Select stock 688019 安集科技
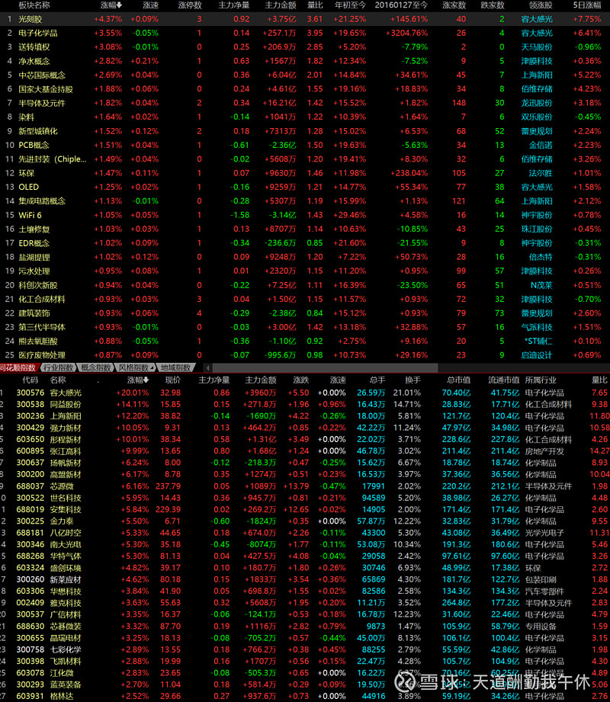The height and width of the screenshot is (702, 610). 305,509
